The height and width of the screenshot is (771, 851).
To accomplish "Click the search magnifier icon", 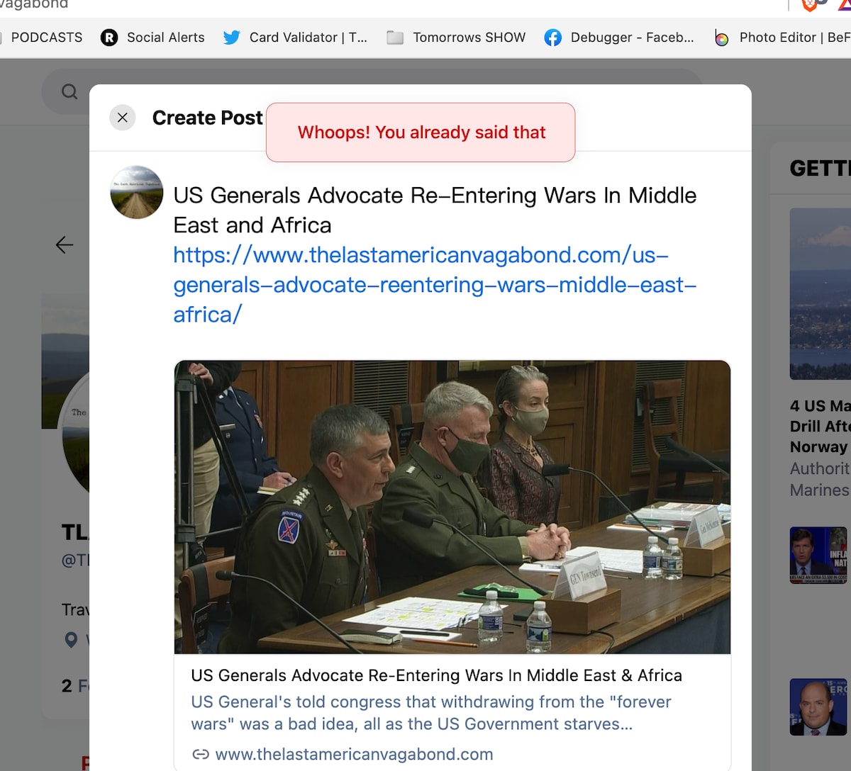I will click(69, 91).
